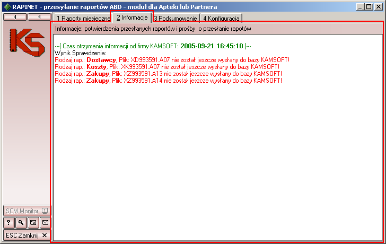Minimize the RAPINET window

tap(360, 7)
